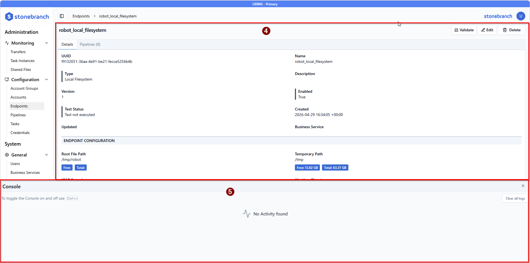Switch to the Pipelines (0) tab

point(90,44)
